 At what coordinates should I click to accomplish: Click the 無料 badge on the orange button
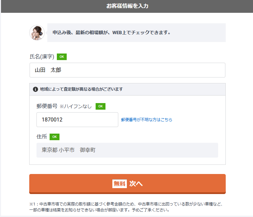119,184
